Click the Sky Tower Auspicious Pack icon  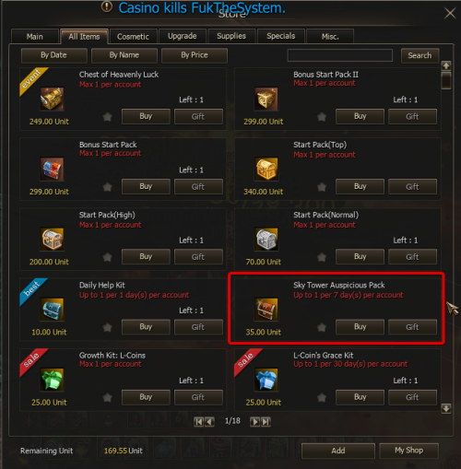point(266,310)
